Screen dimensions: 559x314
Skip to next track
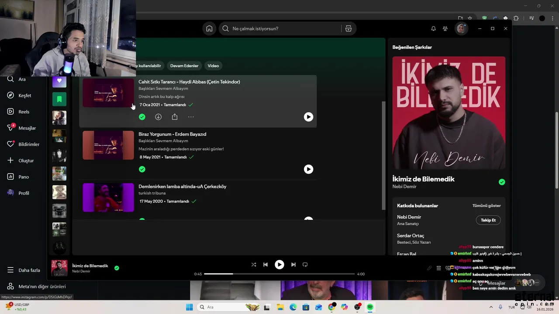[x=293, y=264]
